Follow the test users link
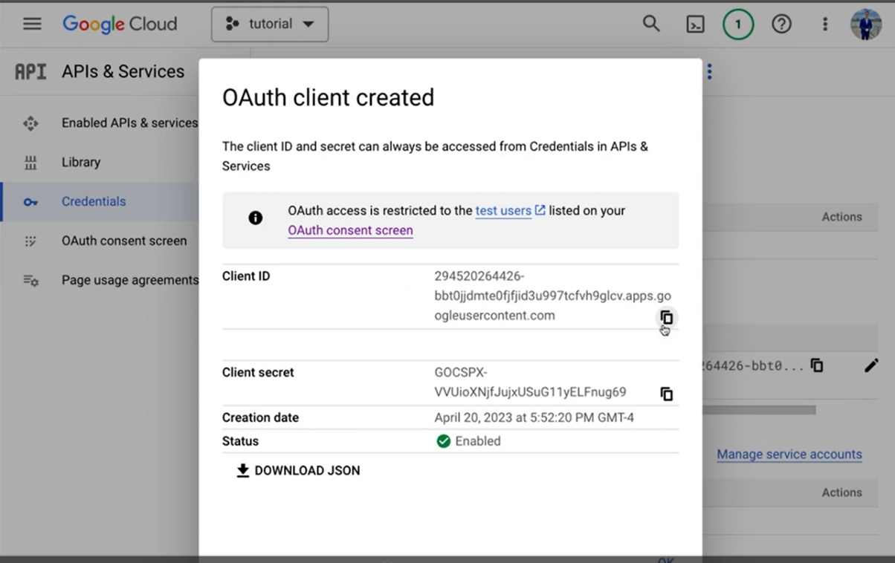 tap(503, 210)
